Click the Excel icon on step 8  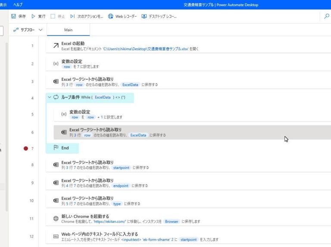(56, 165)
